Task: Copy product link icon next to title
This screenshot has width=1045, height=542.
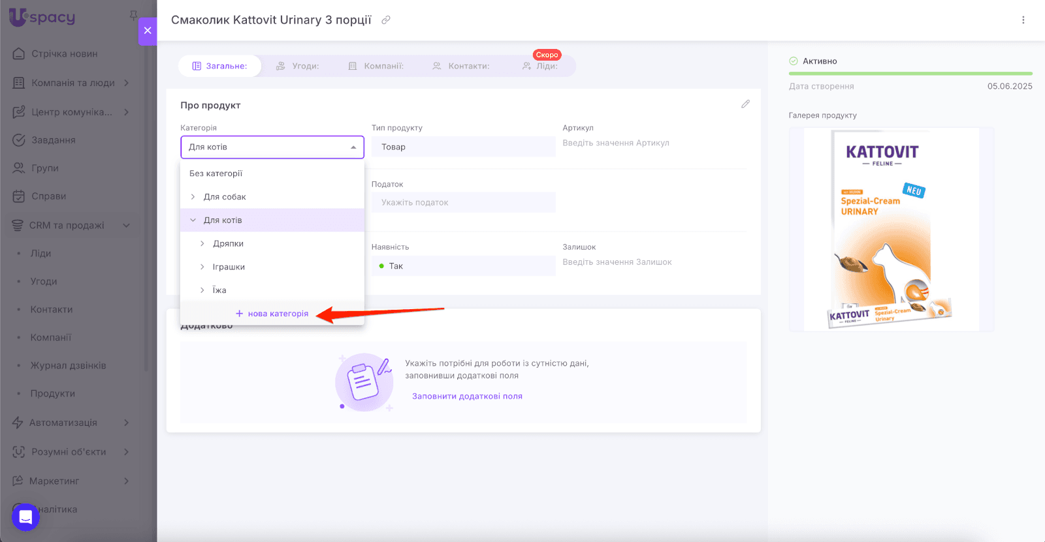Action: tap(386, 20)
